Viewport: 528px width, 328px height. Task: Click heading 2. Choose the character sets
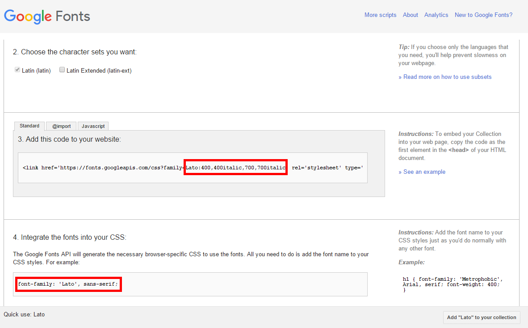(x=75, y=52)
